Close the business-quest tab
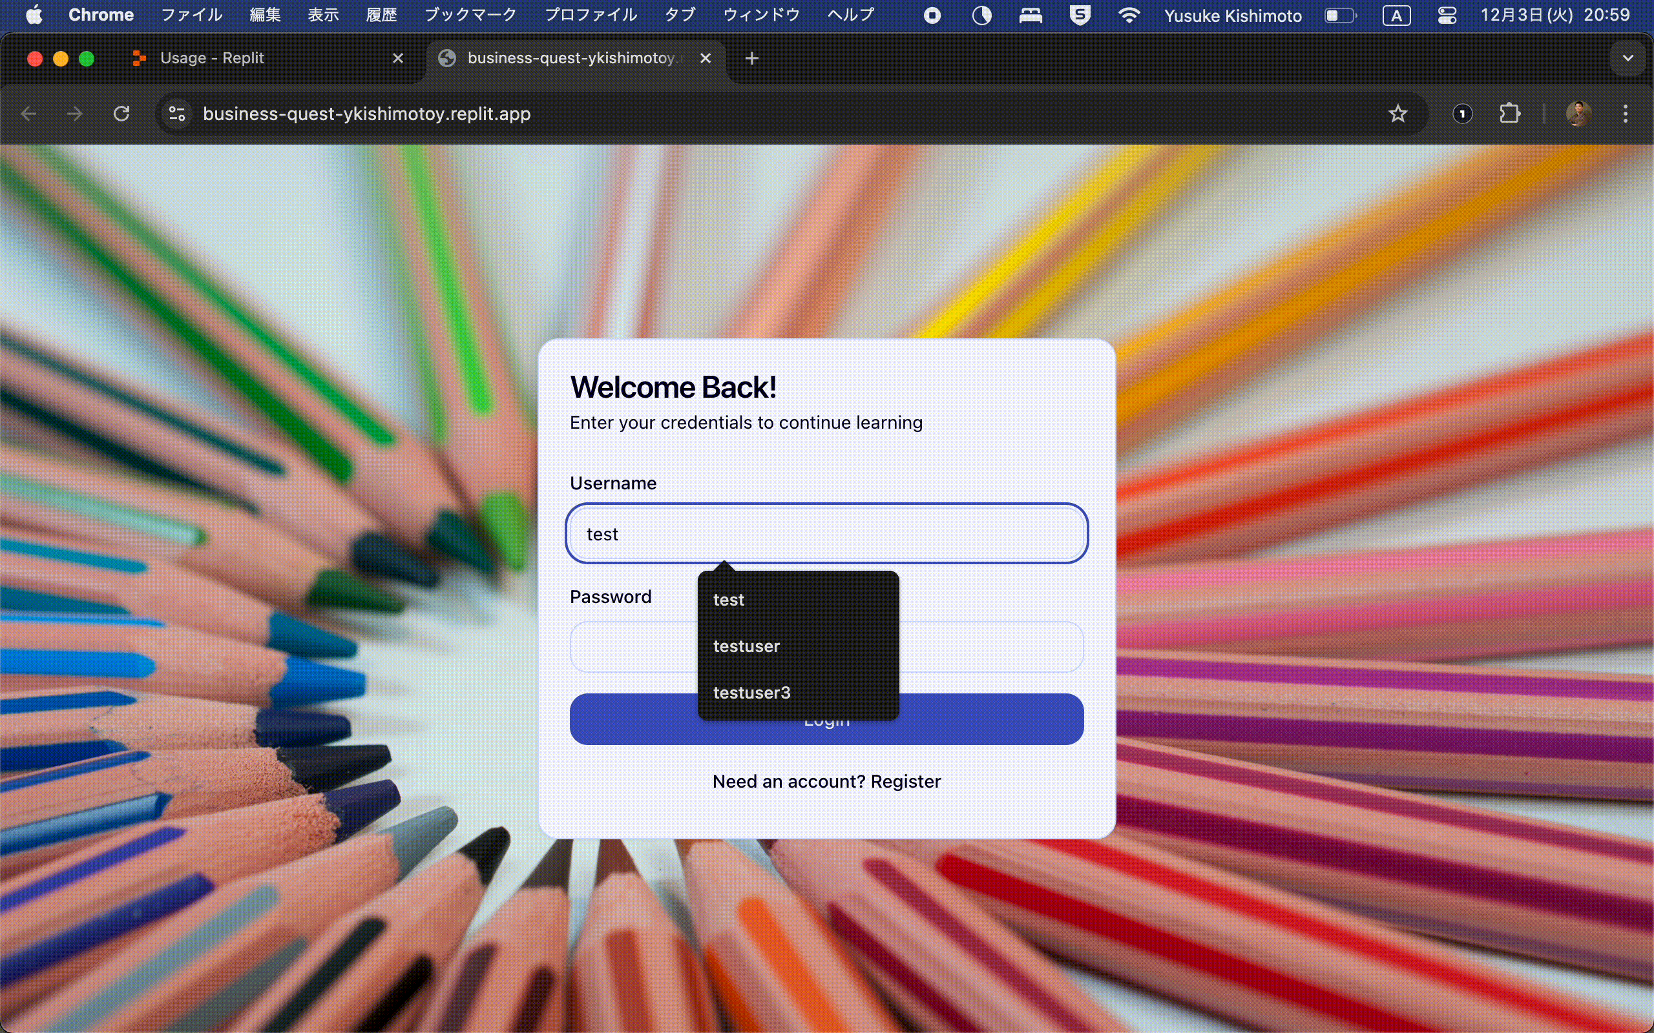 pyautogui.click(x=706, y=59)
